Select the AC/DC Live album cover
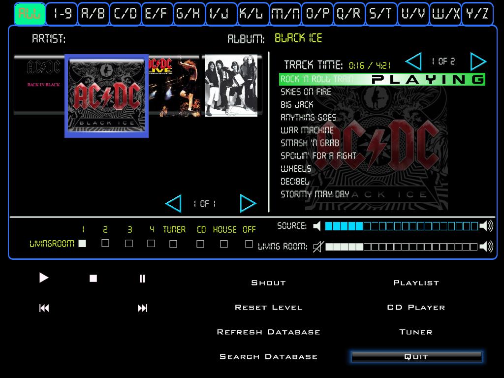The image size is (504, 378). [x=175, y=85]
